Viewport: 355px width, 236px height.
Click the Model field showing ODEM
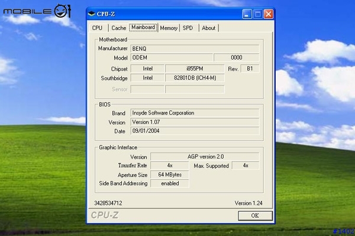pos(172,58)
